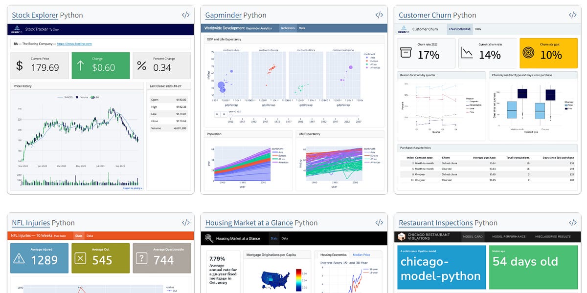This screenshot has width=587, height=293.
Task: Click the warning triangle Average Injured icon
Action: coord(20,258)
